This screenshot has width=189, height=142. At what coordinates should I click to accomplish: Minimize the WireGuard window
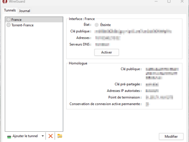pyautogui.click(x=156, y=1)
